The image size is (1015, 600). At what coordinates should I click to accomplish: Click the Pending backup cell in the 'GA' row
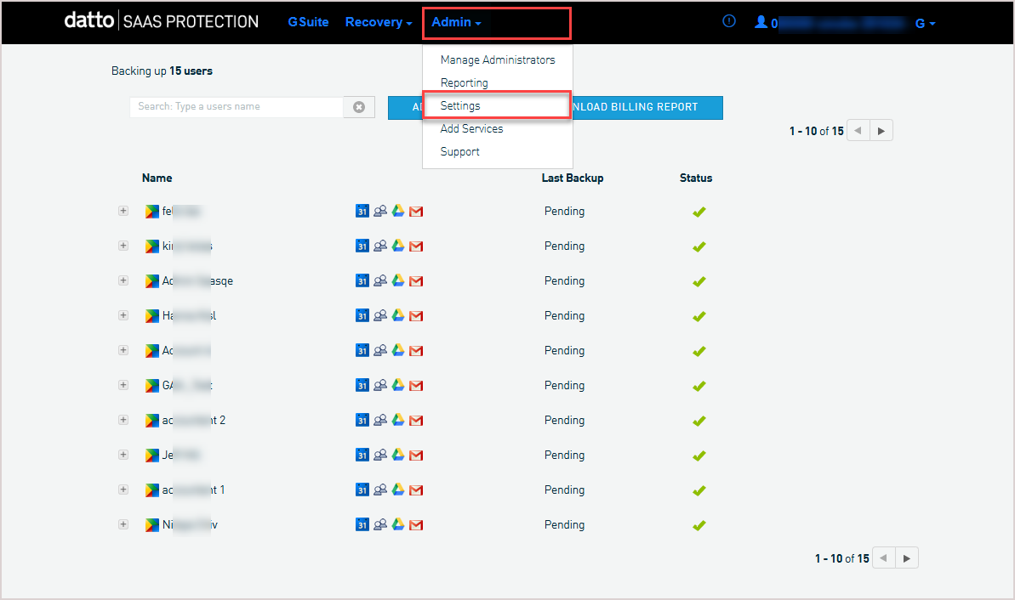point(564,386)
